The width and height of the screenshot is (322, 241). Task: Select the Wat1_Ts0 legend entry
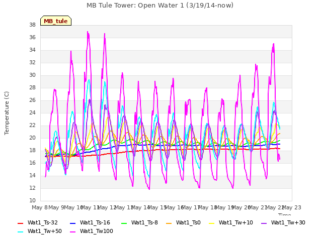click(183, 223)
